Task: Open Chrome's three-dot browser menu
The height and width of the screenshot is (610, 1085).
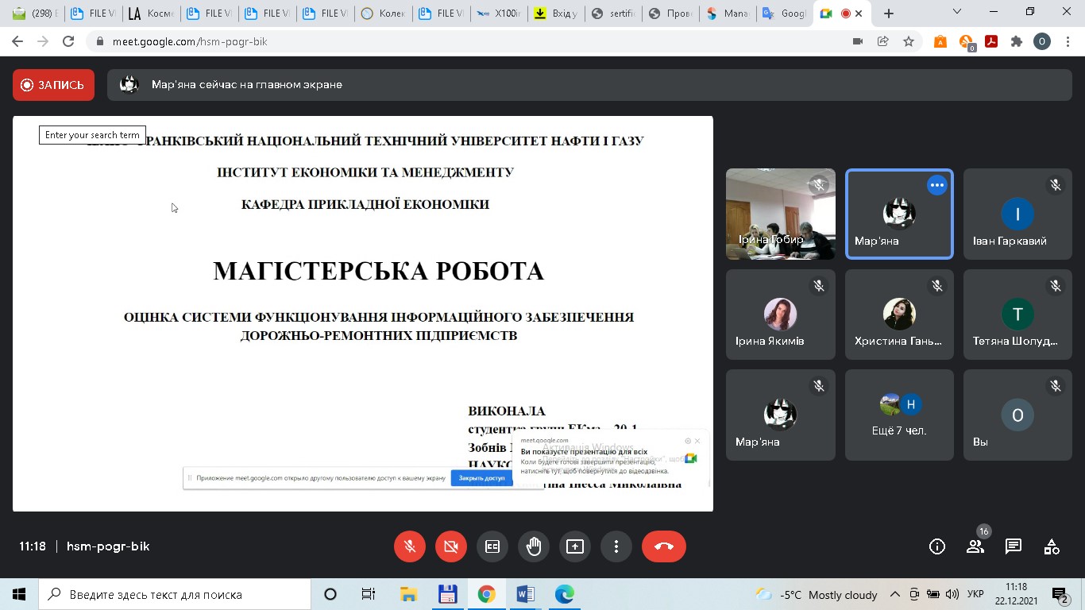Action: [x=1067, y=41]
